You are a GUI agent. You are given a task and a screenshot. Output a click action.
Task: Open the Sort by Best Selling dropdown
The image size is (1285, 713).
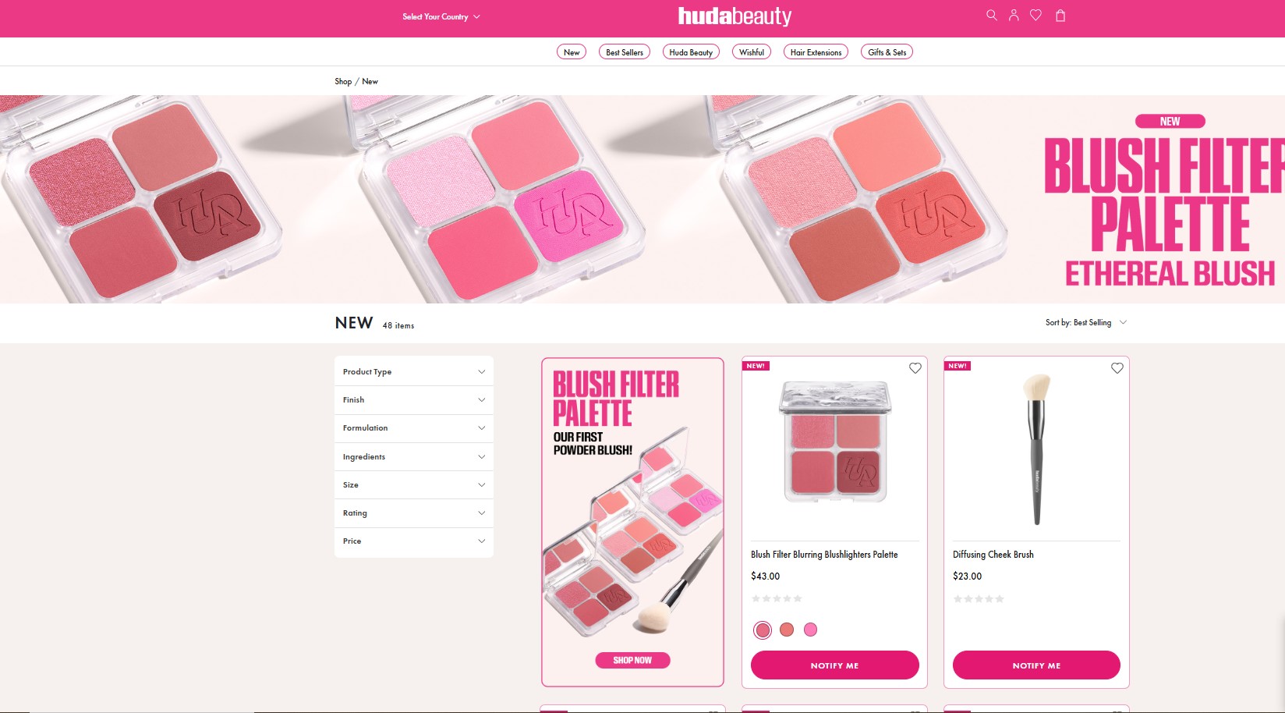pyautogui.click(x=1086, y=323)
